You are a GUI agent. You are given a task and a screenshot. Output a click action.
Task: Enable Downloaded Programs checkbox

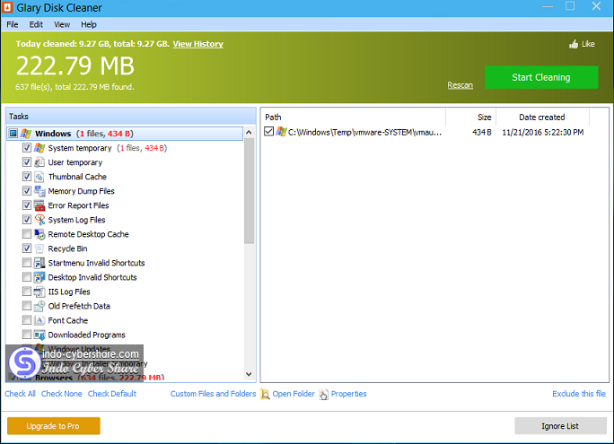[27, 335]
